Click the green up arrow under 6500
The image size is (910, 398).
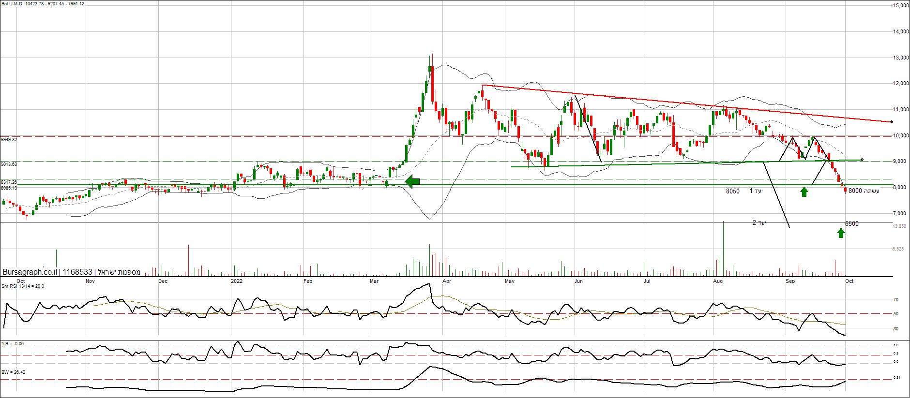841,233
